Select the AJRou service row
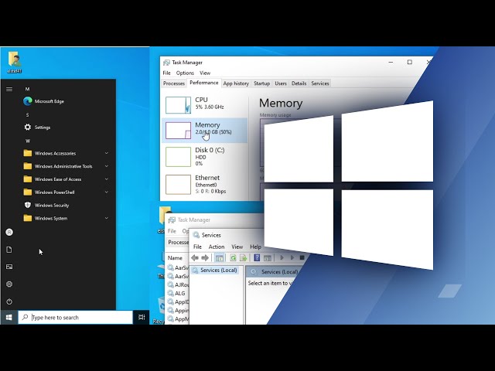The width and height of the screenshot is (495, 371). click(178, 285)
